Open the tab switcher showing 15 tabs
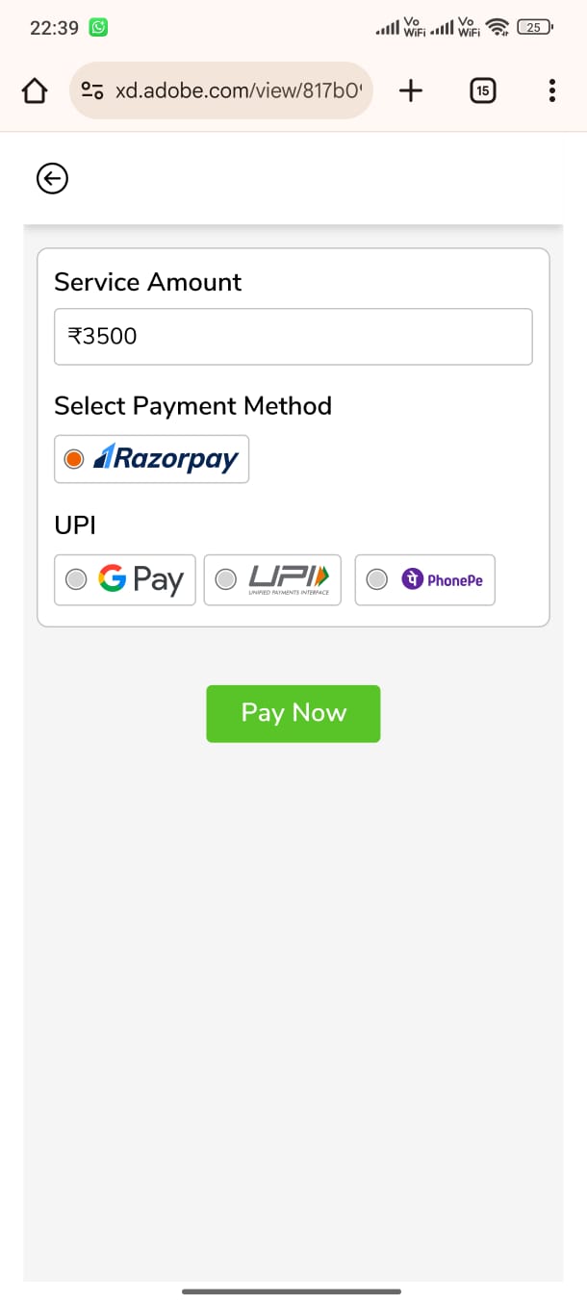587x1305 pixels. (482, 91)
